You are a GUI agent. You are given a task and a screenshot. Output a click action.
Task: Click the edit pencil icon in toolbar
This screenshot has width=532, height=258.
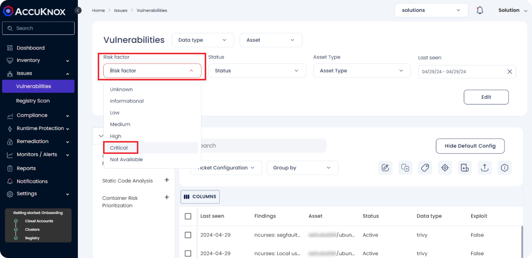tap(385, 168)
